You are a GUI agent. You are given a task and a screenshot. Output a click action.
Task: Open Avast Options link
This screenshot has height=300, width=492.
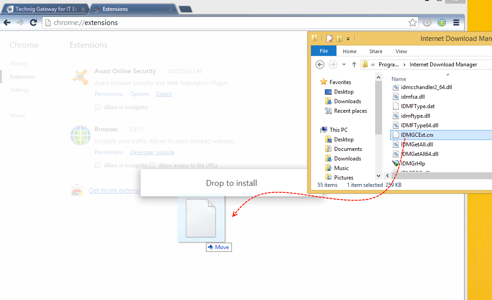coord(139,94)
